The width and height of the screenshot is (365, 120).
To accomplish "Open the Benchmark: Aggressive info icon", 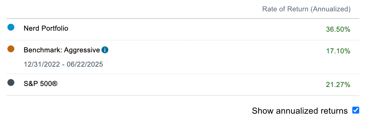I will point(105,50).
